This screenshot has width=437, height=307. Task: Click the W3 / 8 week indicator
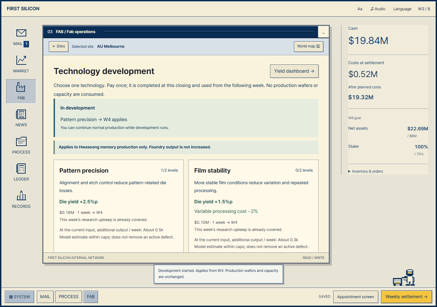pyautogui.click(x=424, y=9)
